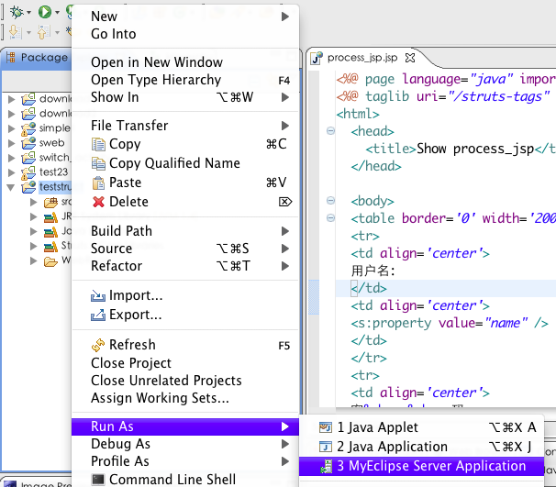Viewport: 556px width, 487px height.
Task: Click the Copy icon in context menu
Action: [x=99, y=144]
